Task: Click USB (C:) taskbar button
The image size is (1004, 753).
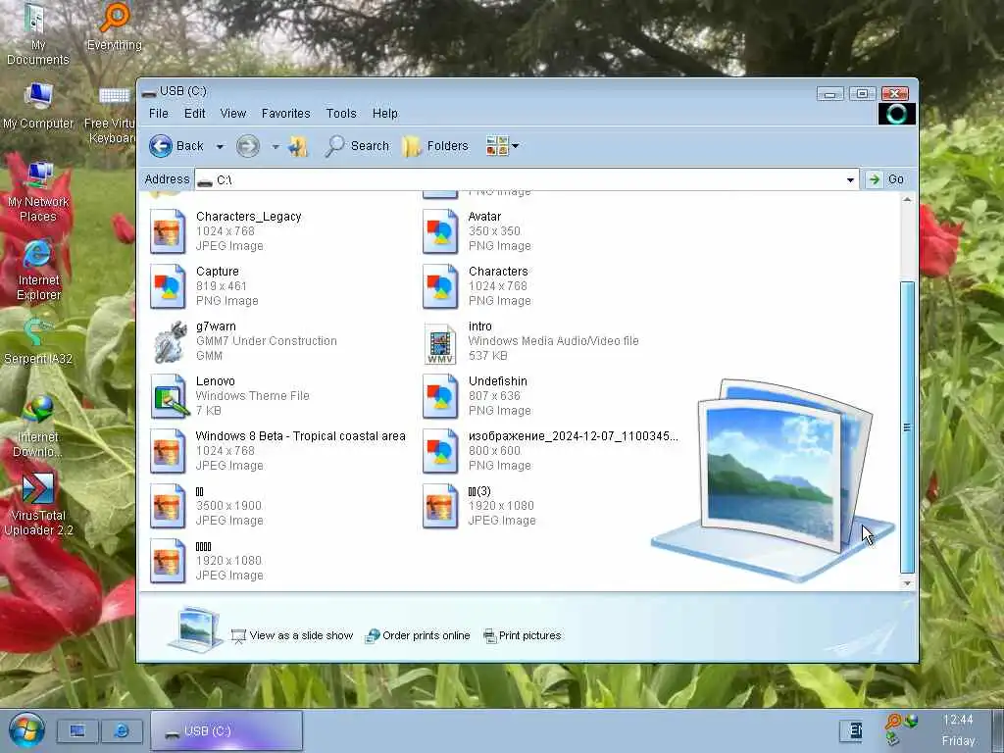Action: (226, 730)
